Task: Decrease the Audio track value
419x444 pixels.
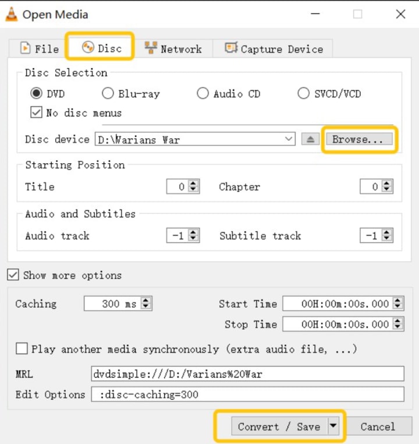Action: click(193, 238)
